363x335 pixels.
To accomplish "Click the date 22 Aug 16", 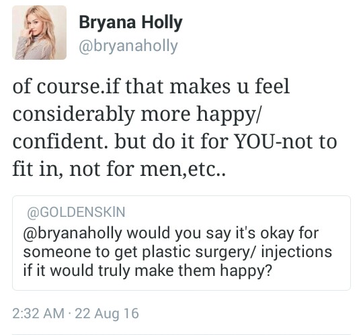I will click(107, 314).
